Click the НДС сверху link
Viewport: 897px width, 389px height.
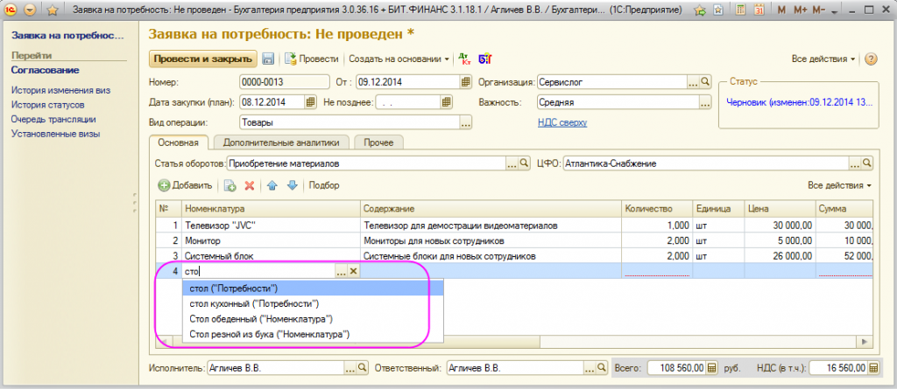pyautogui.click(x=562, y=123)
